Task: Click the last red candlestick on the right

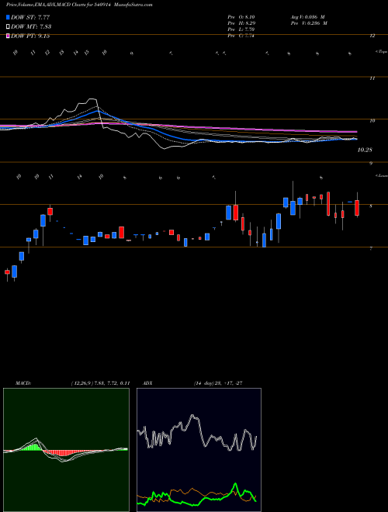Action: pos(357,208)
